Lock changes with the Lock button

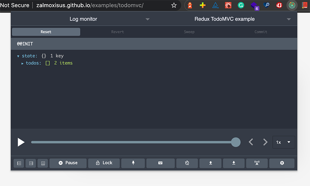(104, 163)
